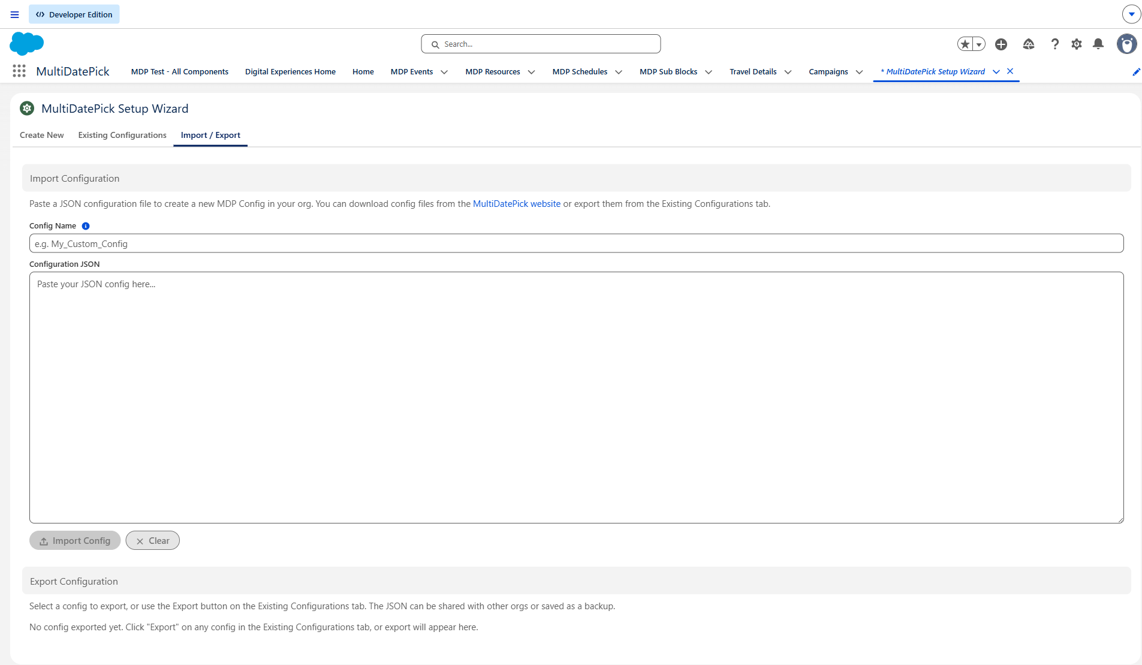Screen dimensions: 1142x665
Task: Switch to the Create New tab
Action: tap(41, 135)
